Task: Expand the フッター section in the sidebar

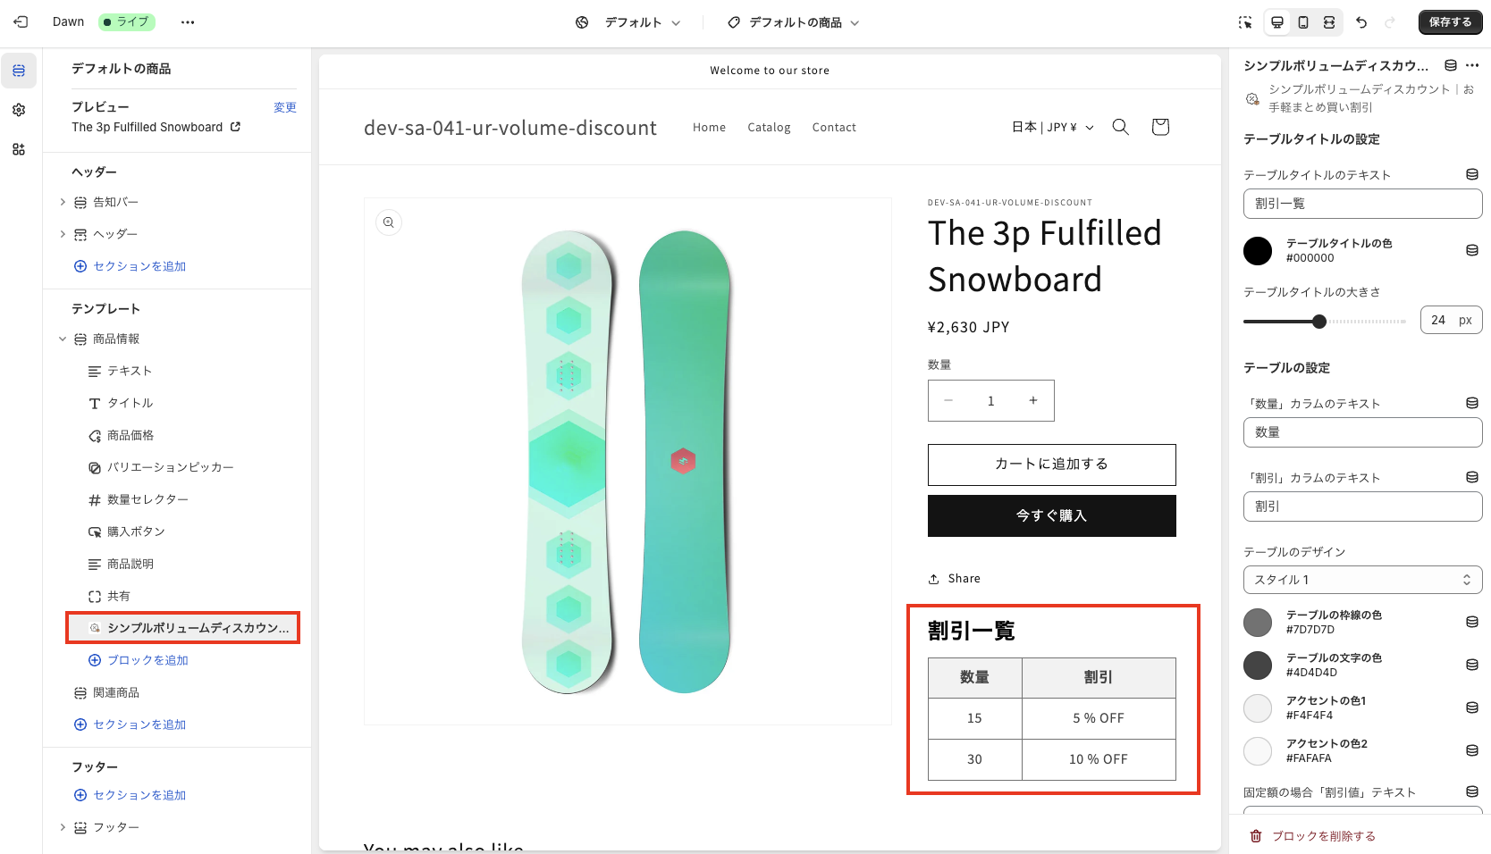Action: tap(63, 827)
